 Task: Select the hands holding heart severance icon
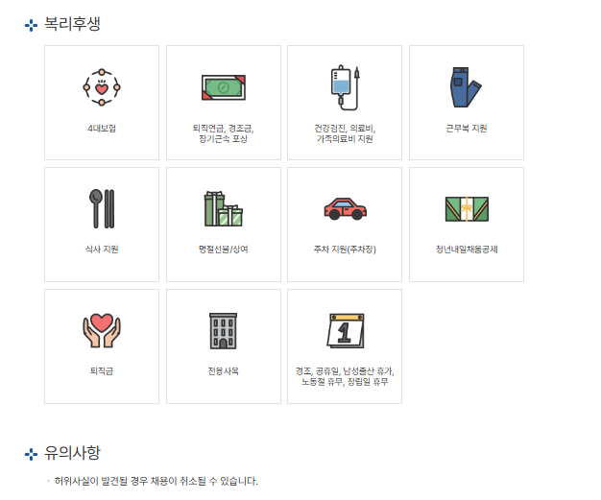[102, 330]
